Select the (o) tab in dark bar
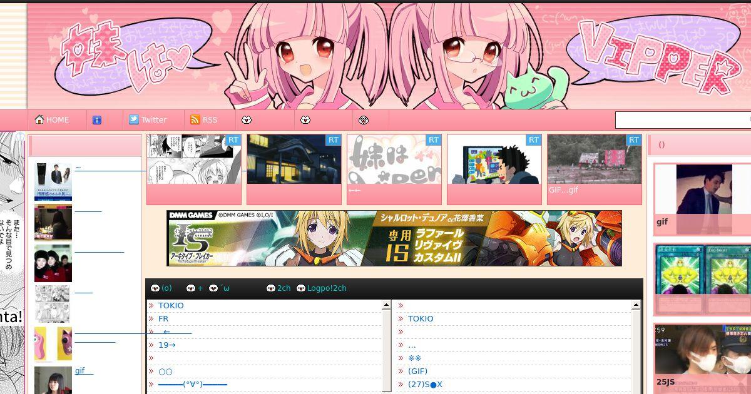The height and width of the screenshot is (394, 751). pyautogui.click(x=166, y=288)
